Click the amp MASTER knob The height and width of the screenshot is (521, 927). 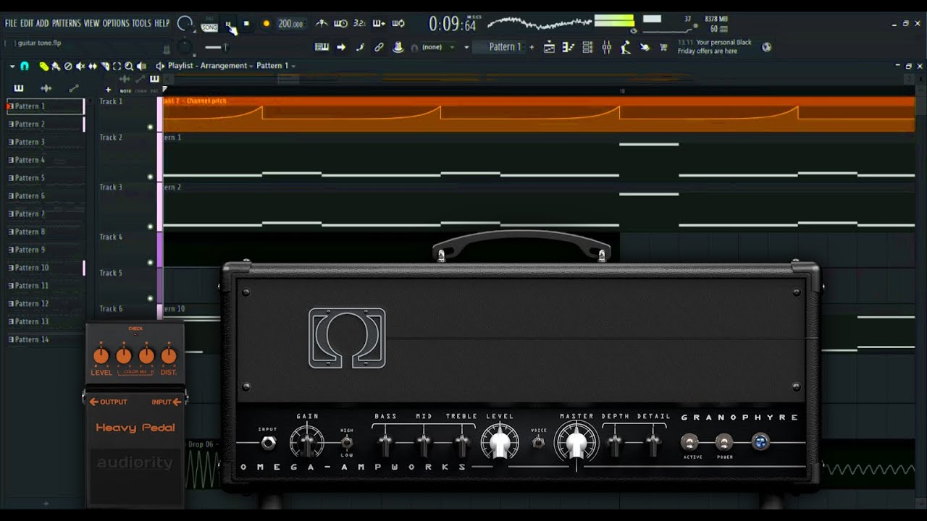tap(576, 441)
